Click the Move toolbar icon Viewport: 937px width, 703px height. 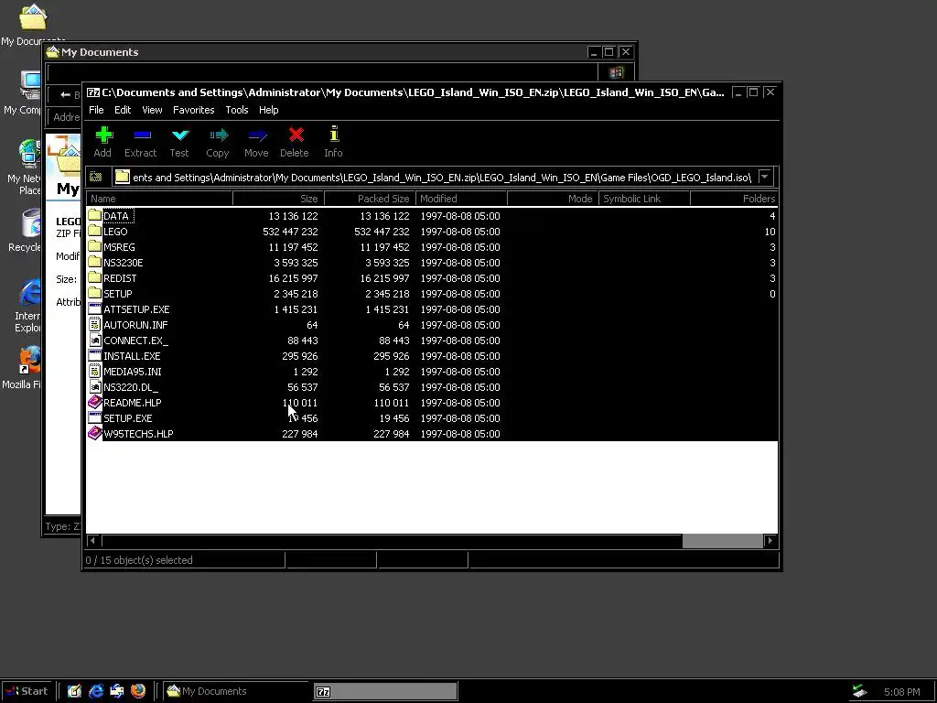(257, 135)
